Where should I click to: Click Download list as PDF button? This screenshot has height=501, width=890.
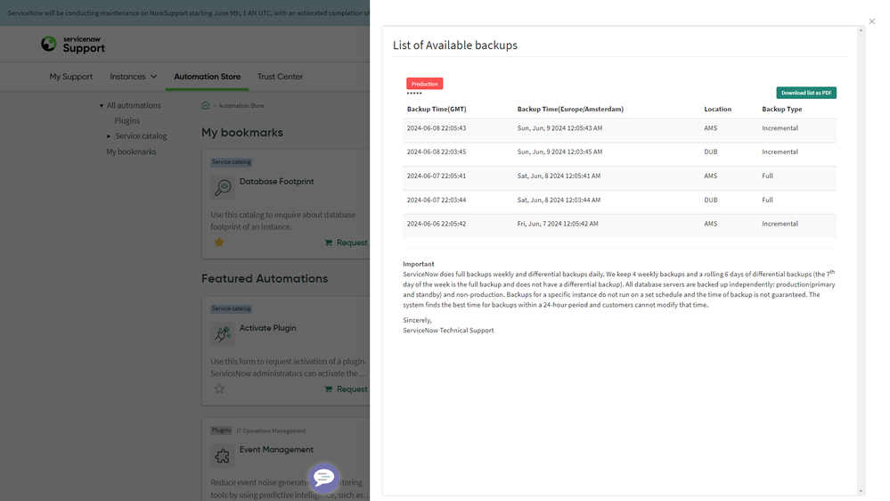[806, 93]
